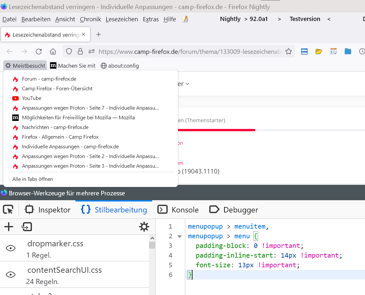Go to the home page

point(53,52)
